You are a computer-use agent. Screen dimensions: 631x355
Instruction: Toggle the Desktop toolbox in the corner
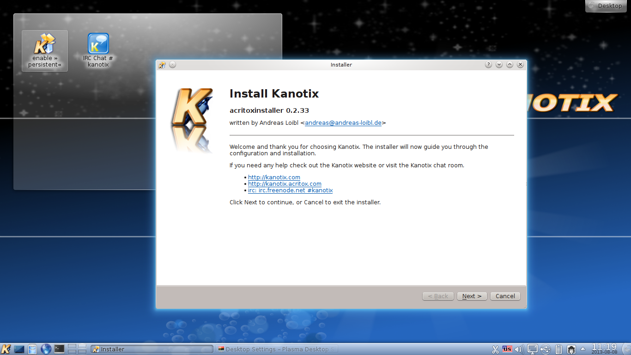click(x=606, y=6)
